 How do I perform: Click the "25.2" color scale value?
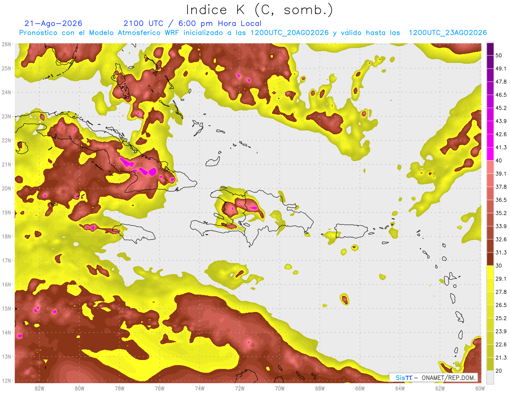501,318
